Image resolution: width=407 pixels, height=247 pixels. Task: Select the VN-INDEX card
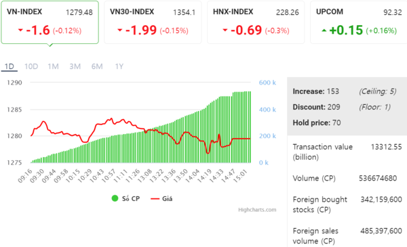pyautogui.click(x=50, y=22)
